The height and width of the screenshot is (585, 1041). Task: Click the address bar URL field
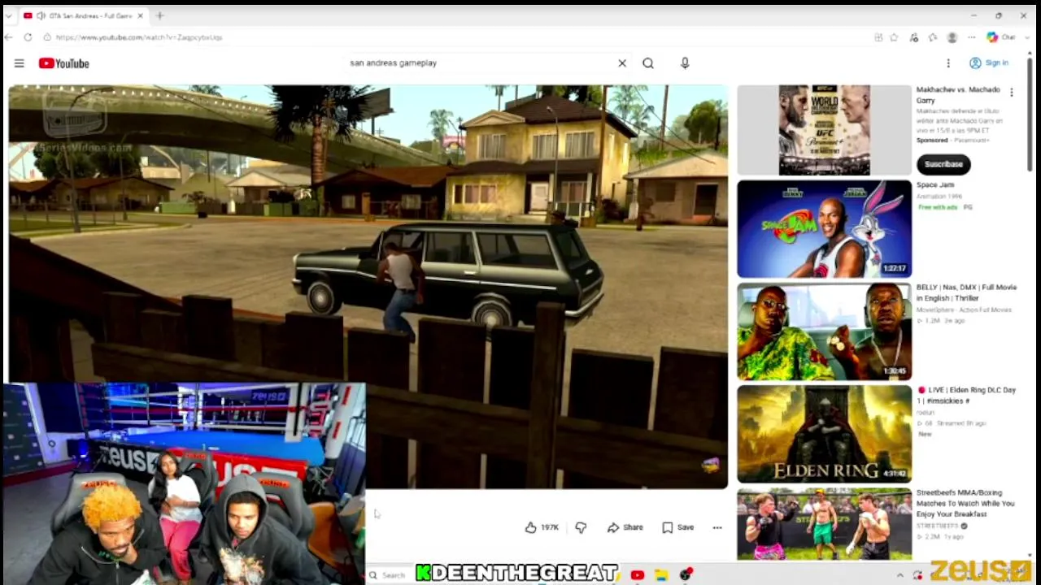pos(455,37)
